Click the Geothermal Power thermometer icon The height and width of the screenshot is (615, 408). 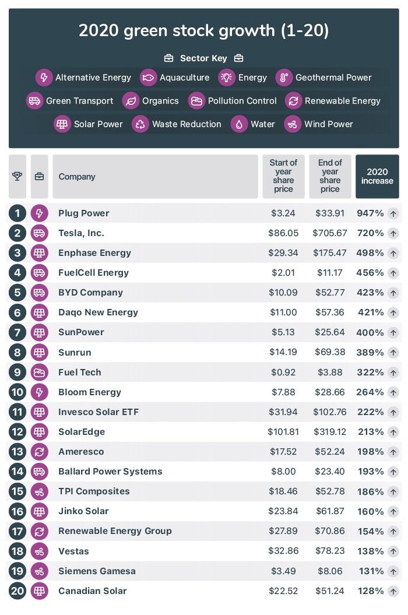pyautogui.click(x=284, y=78)
